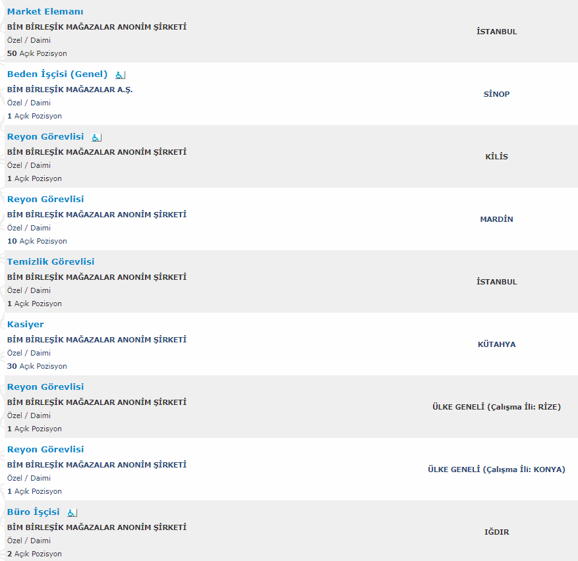Click the wheelchair icon beside the Kilis Reyon Görevlisi listing
Viewport: 578px width, 561px height.
coord(97,138)
